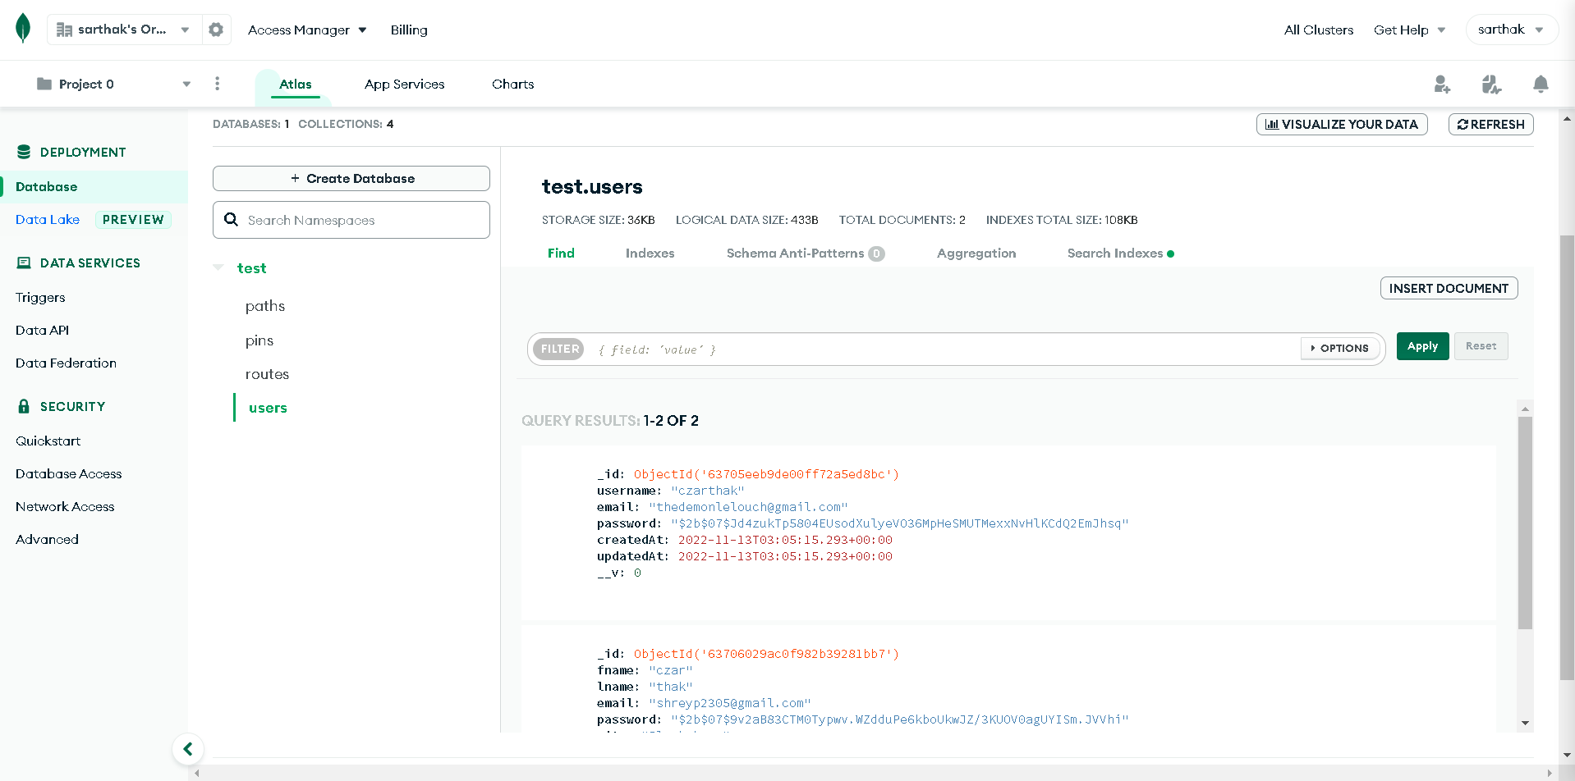Viewport: 1575px width, 781px height.
Task: Click the invite user icon
Action: (x=1442, y=84)
